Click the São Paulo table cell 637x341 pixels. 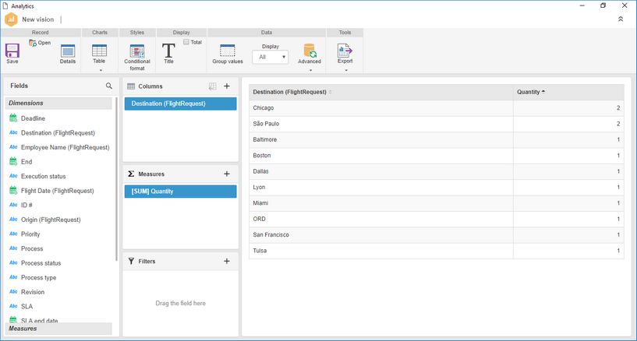[381, 124]
